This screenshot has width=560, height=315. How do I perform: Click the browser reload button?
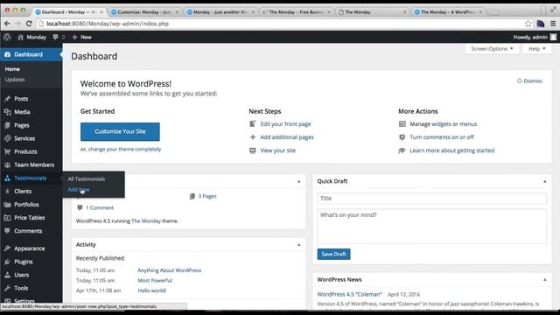coord(29,24)
